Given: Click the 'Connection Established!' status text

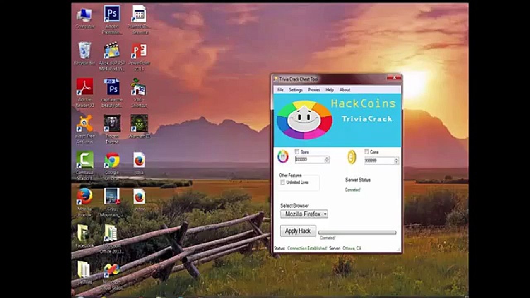Looking at the screenshot, I should pyautogui.click(x=306, y=248).
